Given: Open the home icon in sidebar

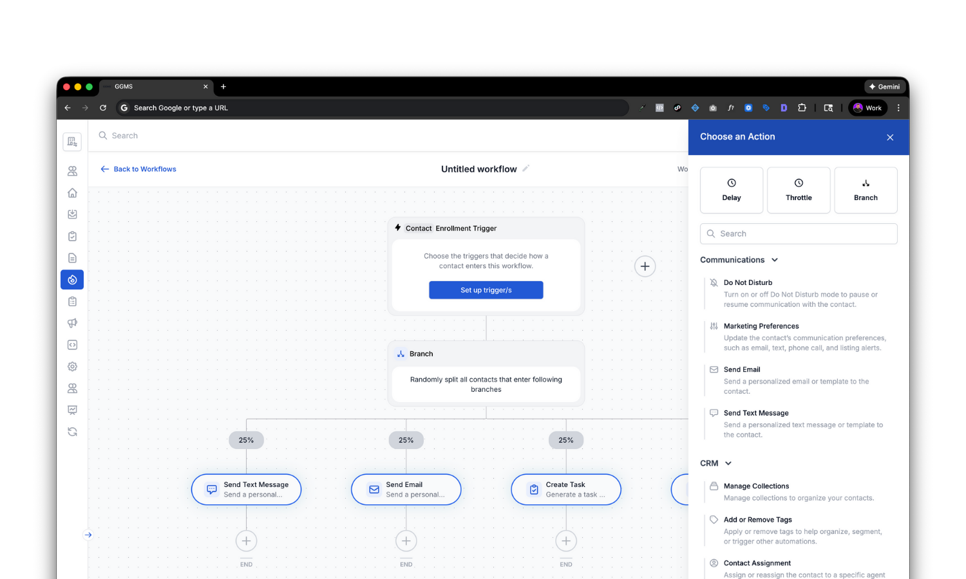Looking at the screenshot, I should point(72,193).
